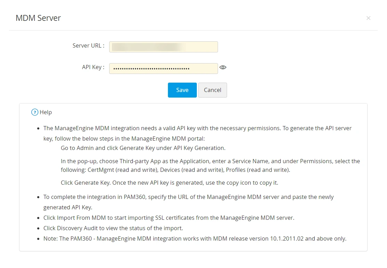This screenshot has height=268, width=387.
Task: Cancel the MDM Server configuration
Action: coord(212,90)
